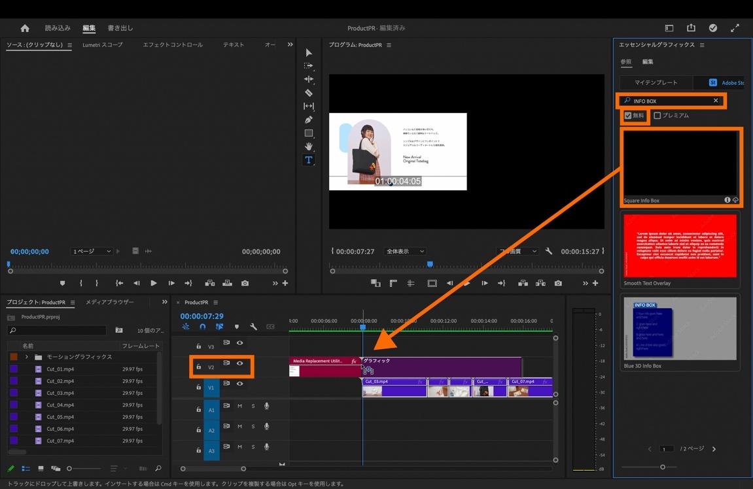Click the マイテンプレート button

click(x=656, y=83)
